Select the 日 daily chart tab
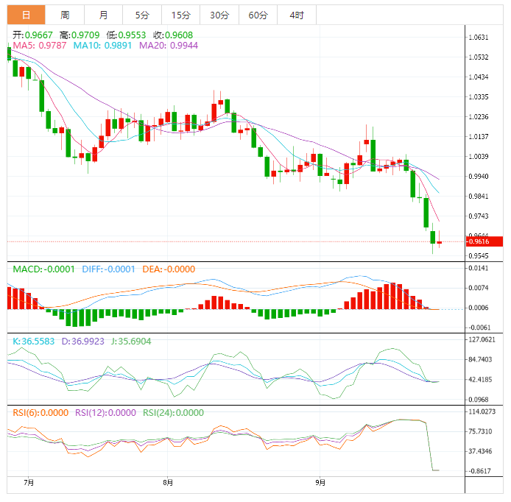 coord(26,15)
